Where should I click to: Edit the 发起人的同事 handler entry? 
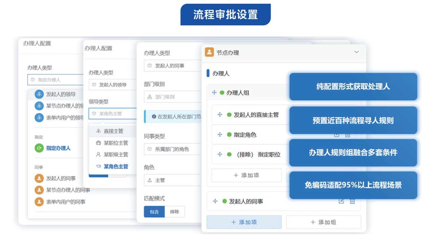pyautogui.click(x=341, y=201)
